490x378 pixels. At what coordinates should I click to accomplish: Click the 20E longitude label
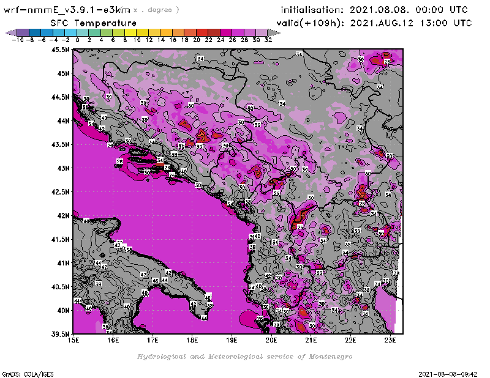(271, 340)
